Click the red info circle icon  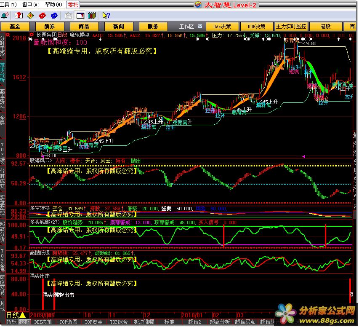pos(43,16)
